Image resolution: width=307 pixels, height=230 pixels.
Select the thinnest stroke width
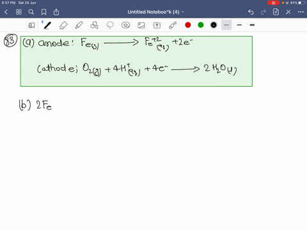click(226, 25)
